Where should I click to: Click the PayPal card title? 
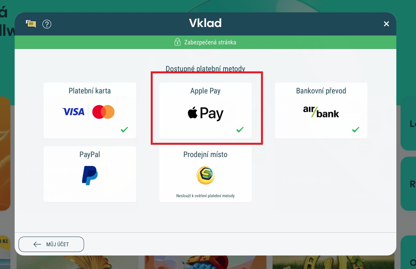point(90,154)
